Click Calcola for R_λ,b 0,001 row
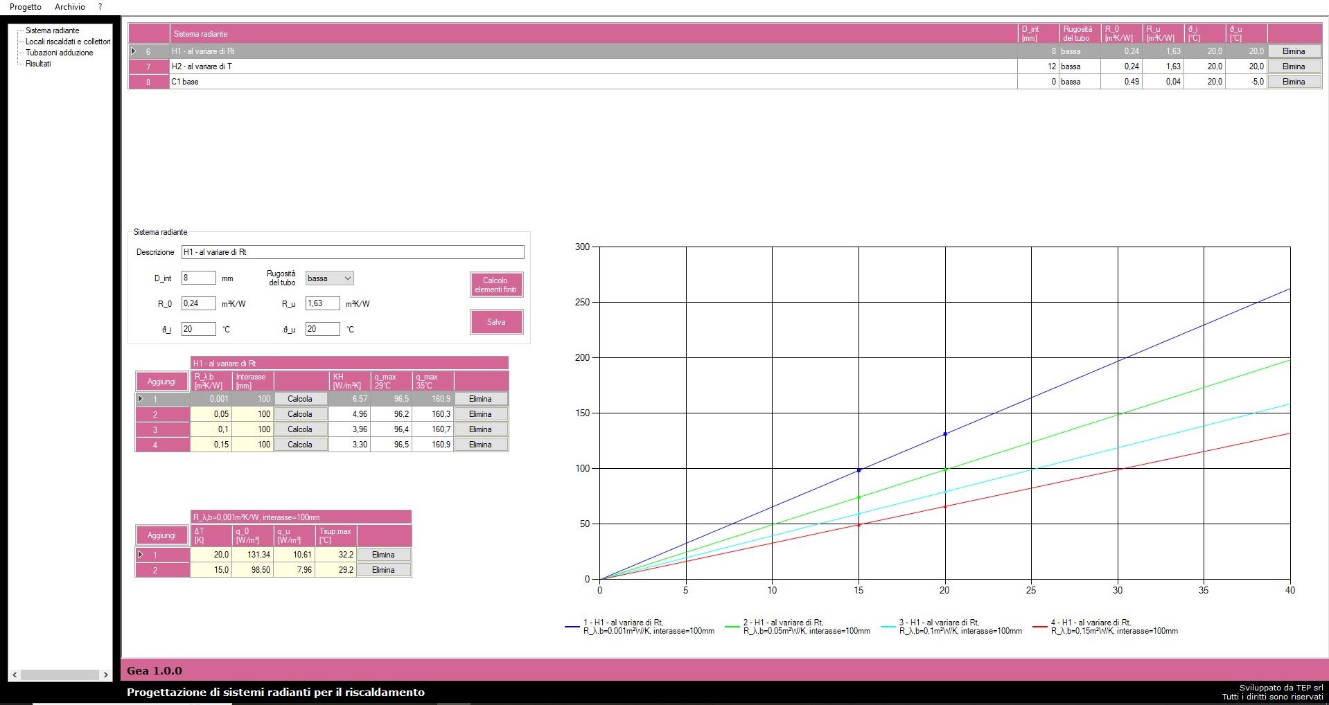Screen dimensions: 1329x705 (x=300, y=399)
